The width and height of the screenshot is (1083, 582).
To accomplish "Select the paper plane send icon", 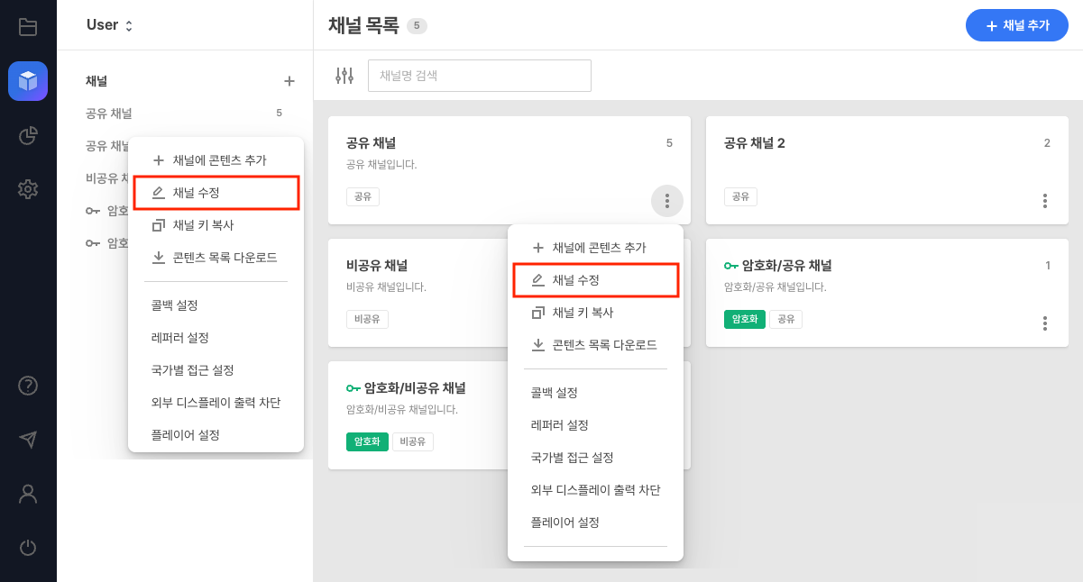I will pos(28,439).
